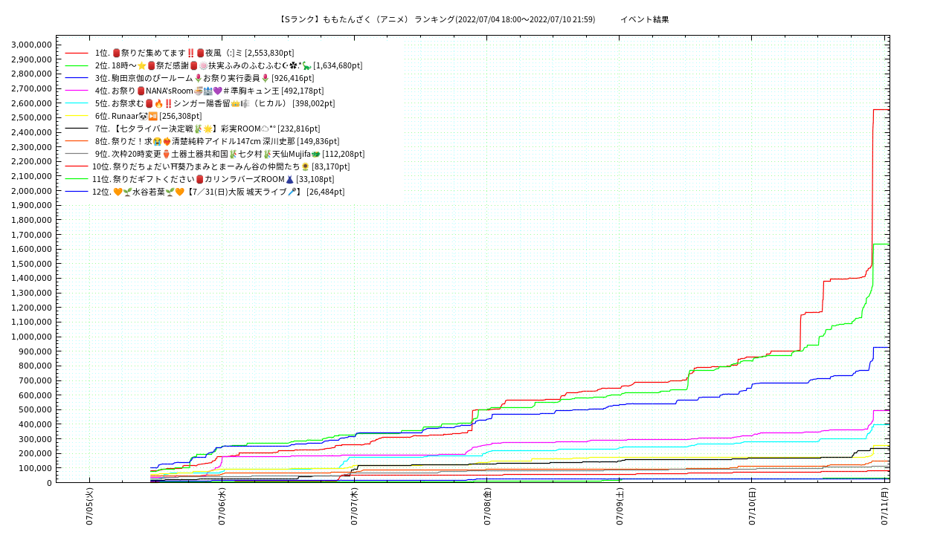The width and height of the screenshot is (952, 535).
Task: Click the y-axis value 2,100,000
Action: pyautogui.click(x=31, y=176)
